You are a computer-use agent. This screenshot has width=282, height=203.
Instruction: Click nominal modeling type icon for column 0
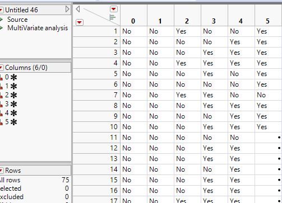coord(1,77)
